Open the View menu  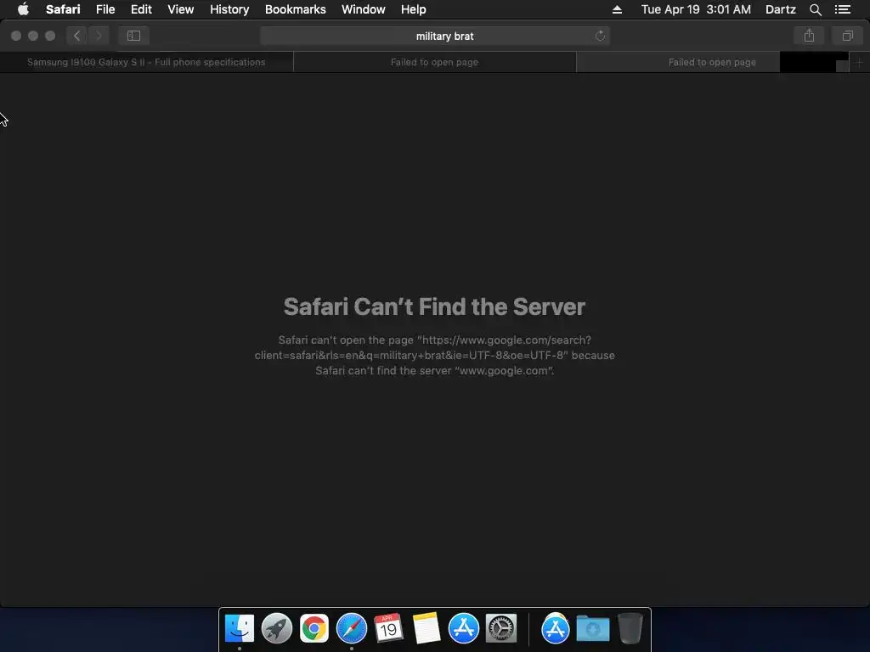point(180,9)
